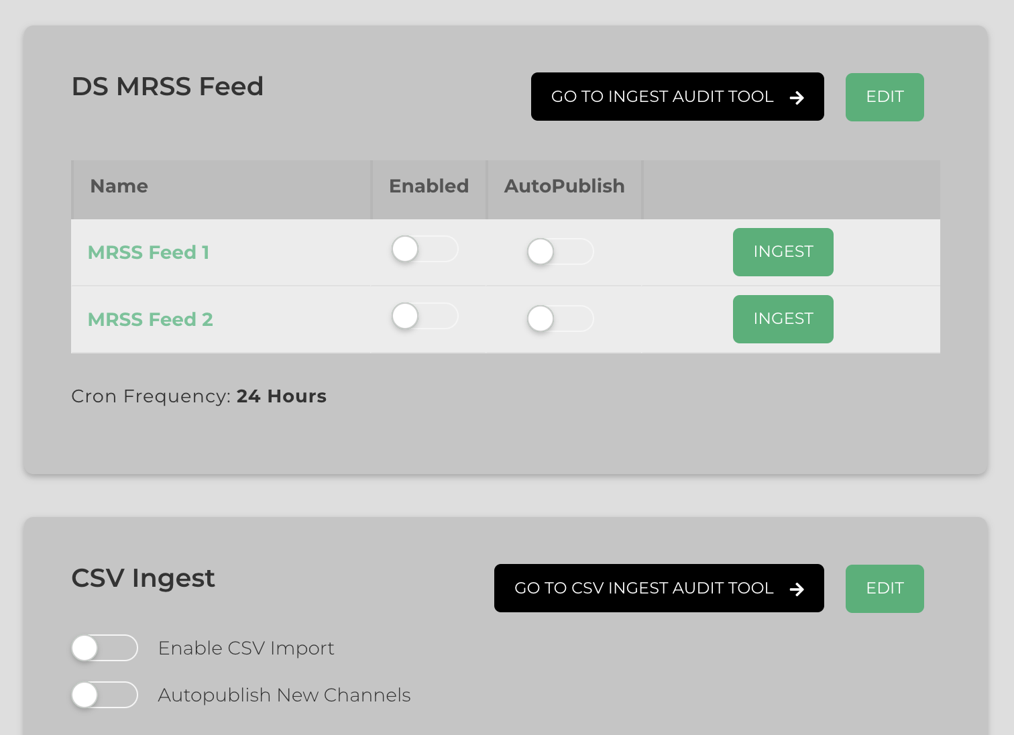Viewport: 1014px width, 735px height.
Task: Switch on AutoPublish for MRSS Feed 2
Action: (560, 319)
